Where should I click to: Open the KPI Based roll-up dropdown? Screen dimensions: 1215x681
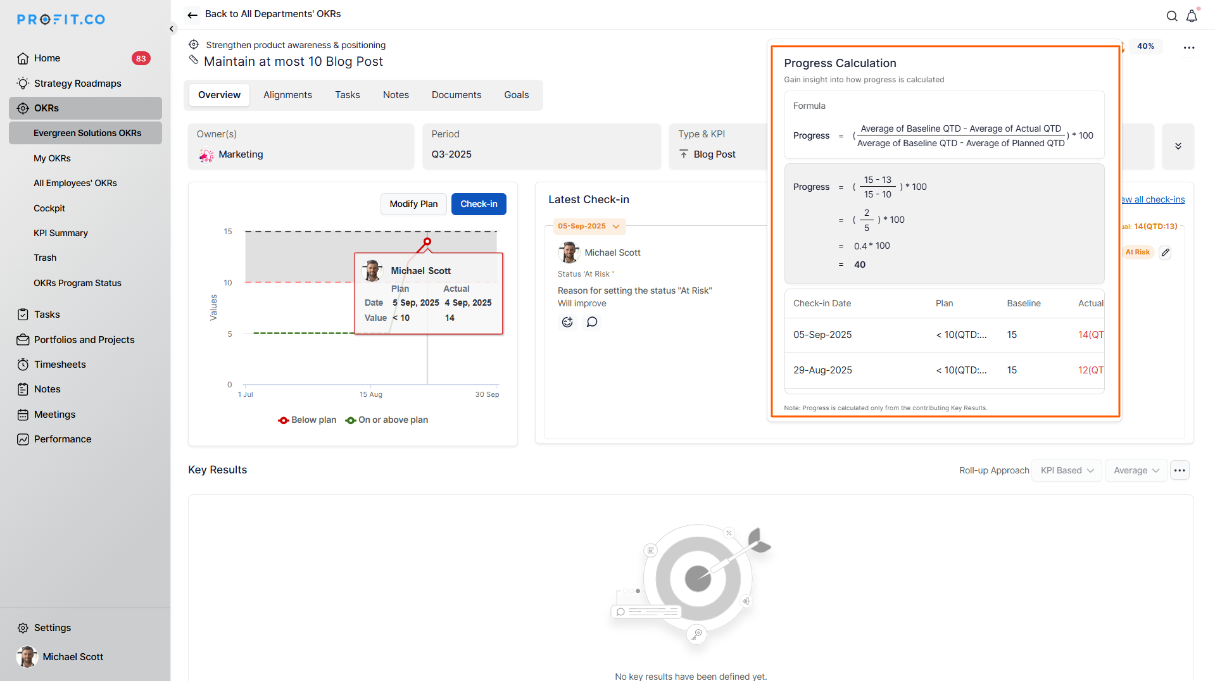[x=1067, y=470]
